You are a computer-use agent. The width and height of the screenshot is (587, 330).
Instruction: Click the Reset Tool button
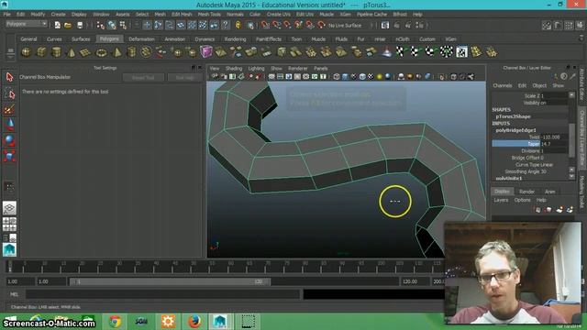coord(143,77)
